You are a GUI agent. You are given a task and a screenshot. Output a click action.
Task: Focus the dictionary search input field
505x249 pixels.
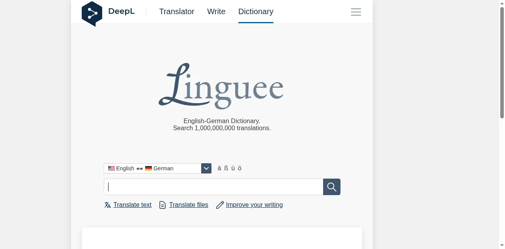point(213,187)
